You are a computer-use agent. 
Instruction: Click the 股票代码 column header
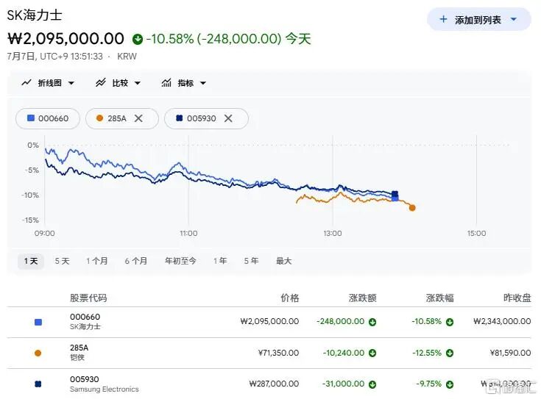click(88, 298)
